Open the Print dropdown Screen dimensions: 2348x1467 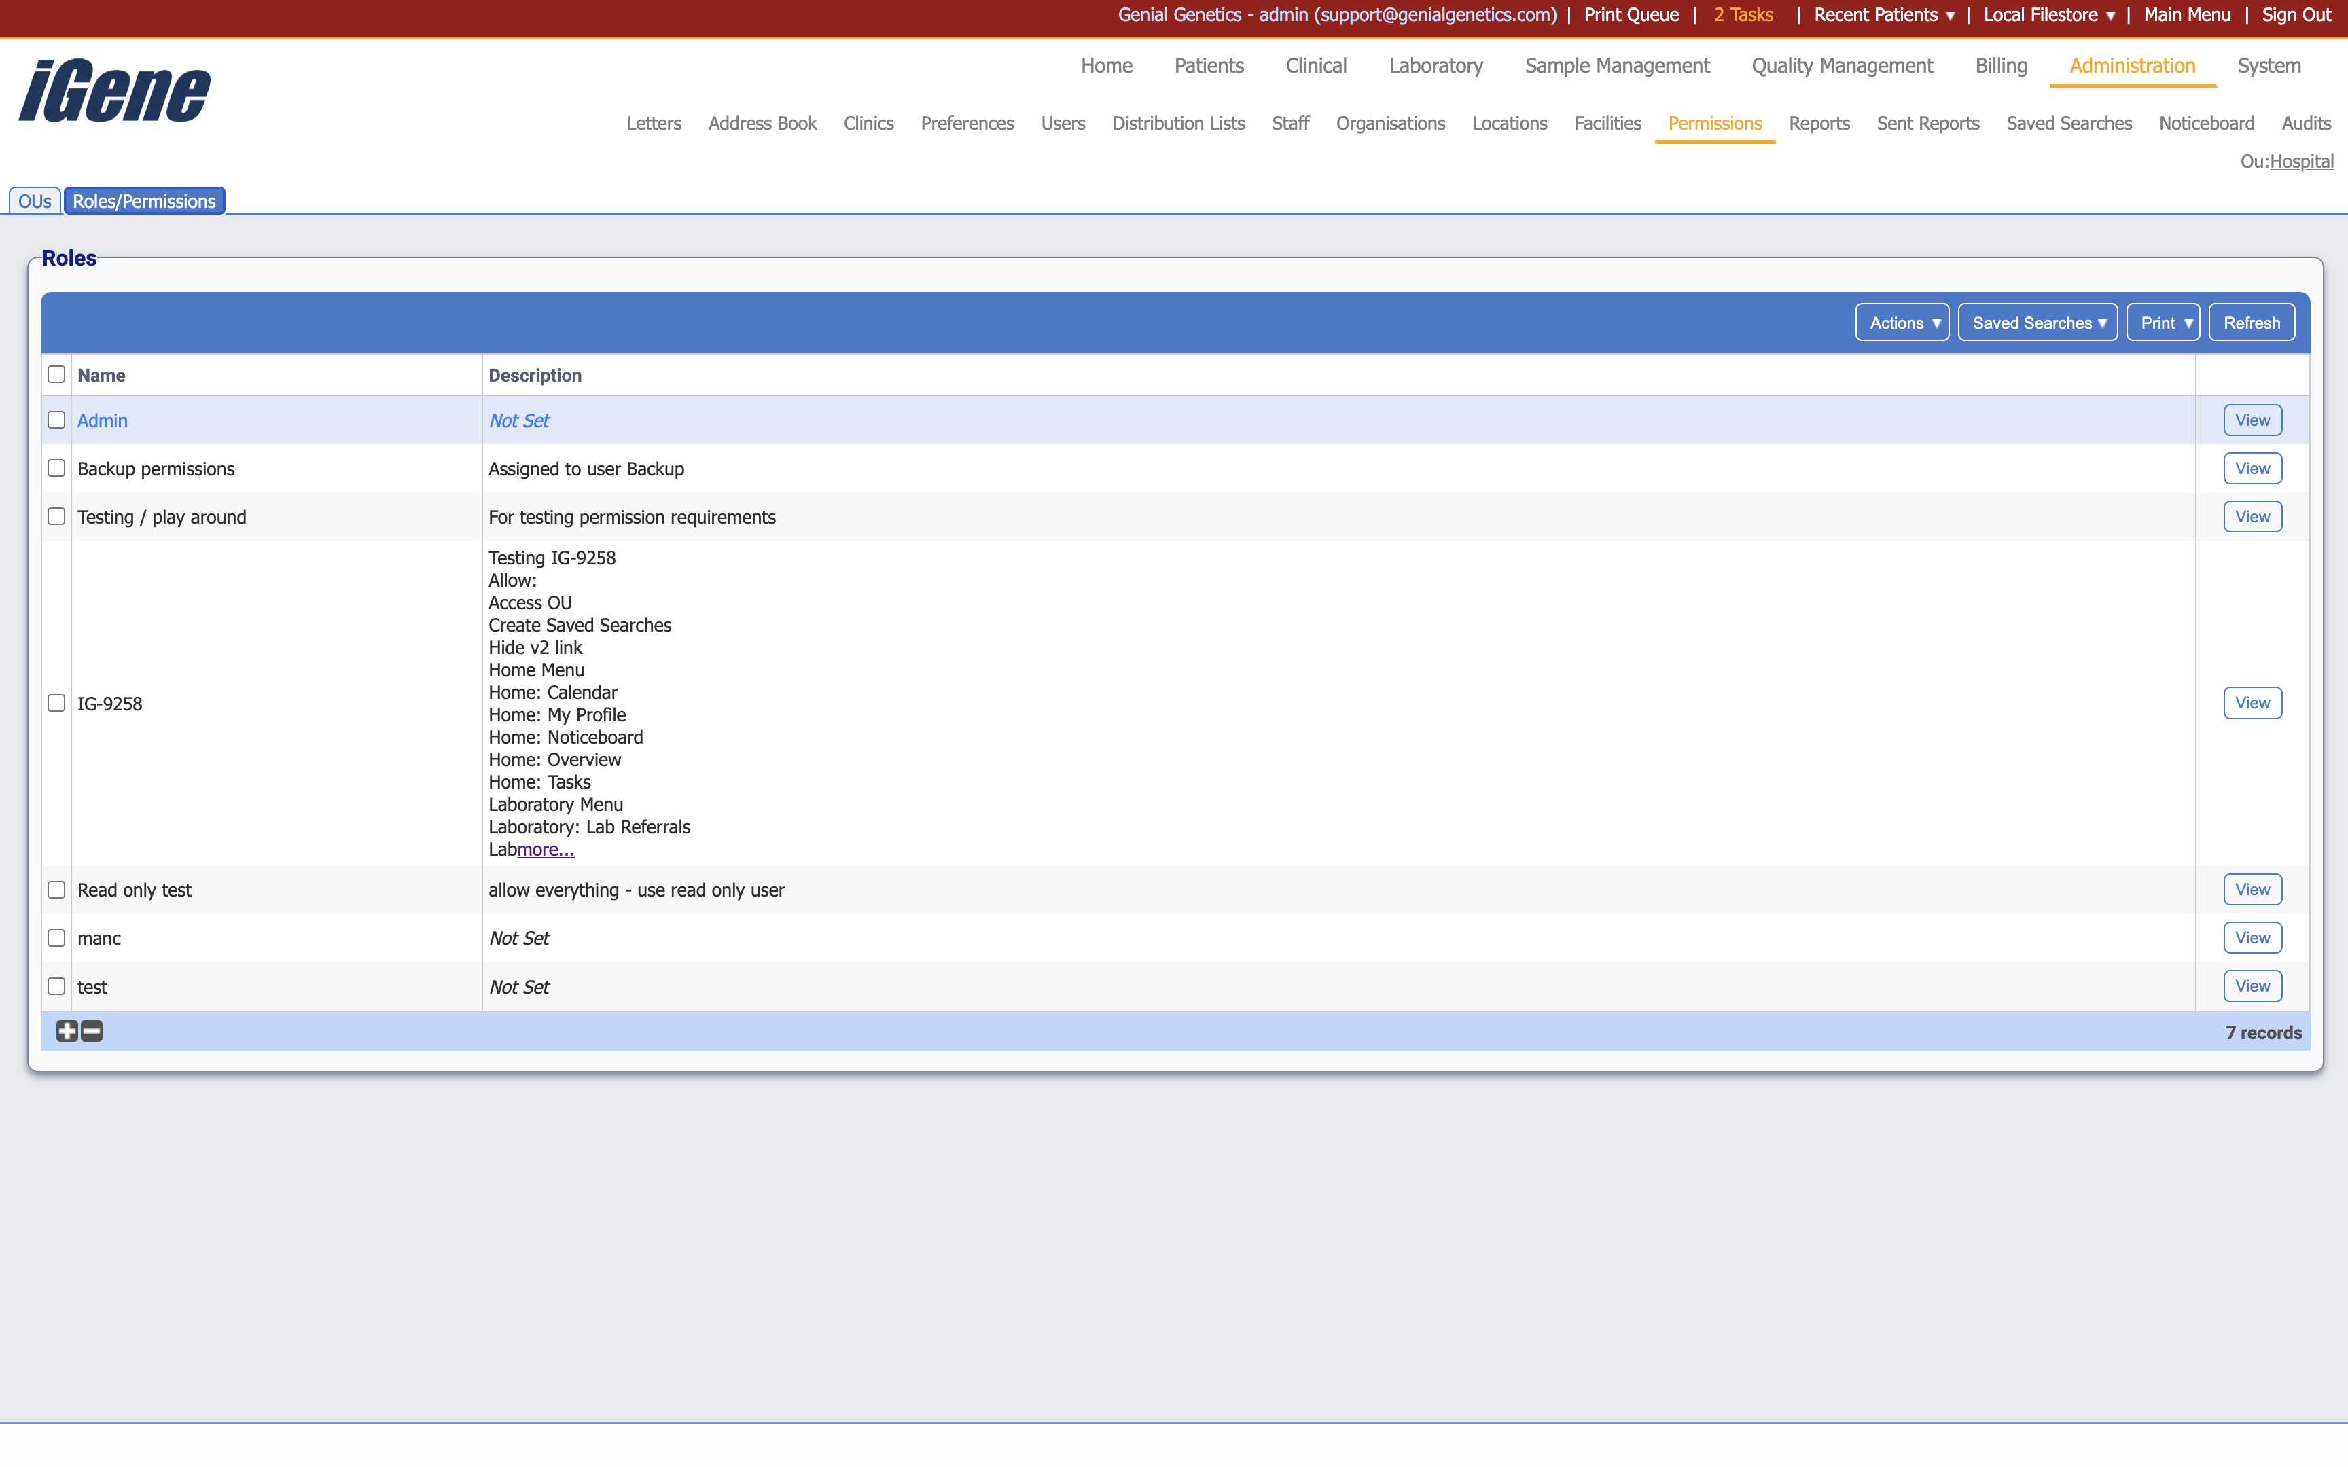pos(2164,322)
